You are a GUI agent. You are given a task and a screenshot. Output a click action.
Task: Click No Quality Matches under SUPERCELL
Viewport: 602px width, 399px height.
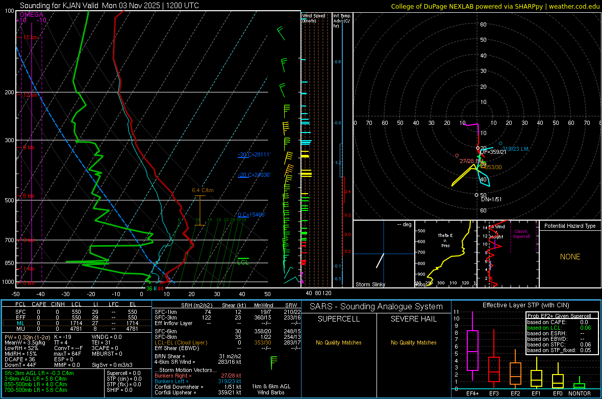pyautogui.click(x=339, y=342)
